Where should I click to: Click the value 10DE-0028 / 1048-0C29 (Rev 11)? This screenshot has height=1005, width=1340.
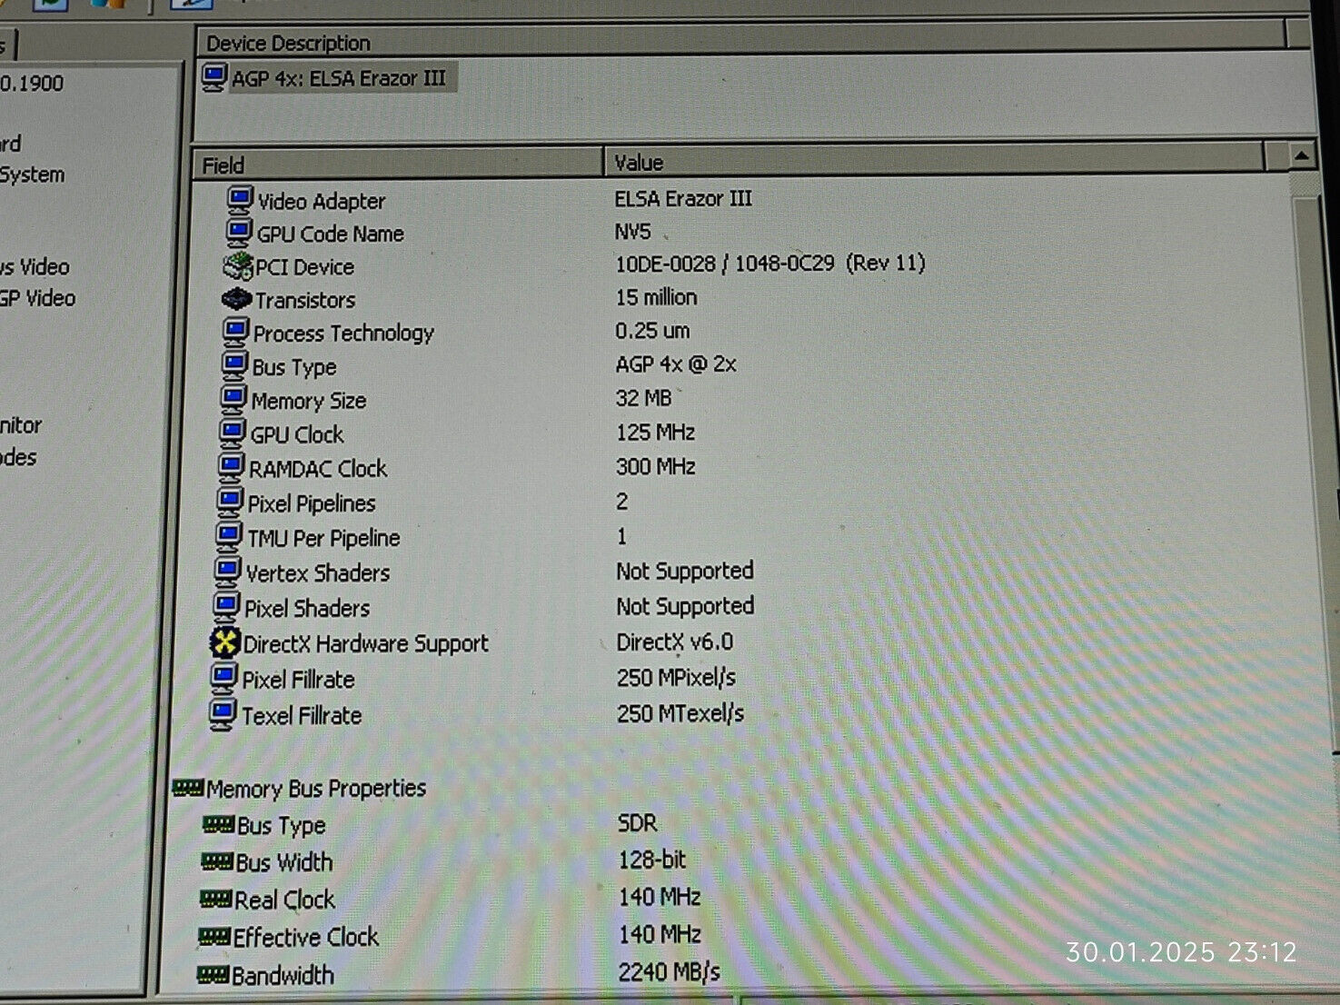click(x=770, y=264)
